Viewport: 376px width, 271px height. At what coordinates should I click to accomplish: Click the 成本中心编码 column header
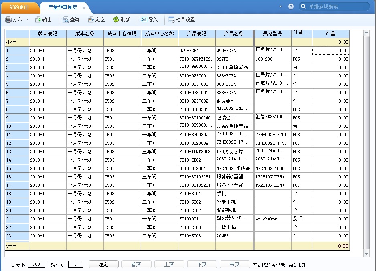tap(122, 34)
